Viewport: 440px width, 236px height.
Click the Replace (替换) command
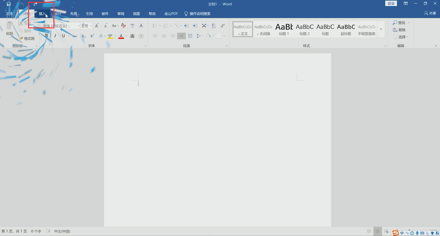(399, 30)
